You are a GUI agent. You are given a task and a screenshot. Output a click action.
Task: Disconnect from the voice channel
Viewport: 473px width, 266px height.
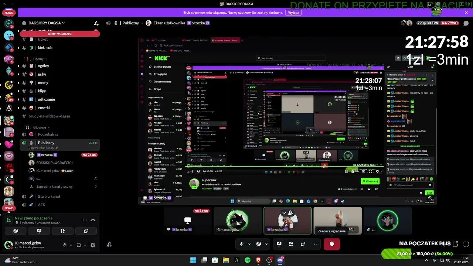tap(93, 220)
